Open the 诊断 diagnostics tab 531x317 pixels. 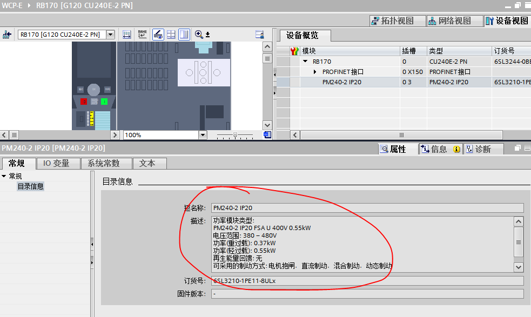478,149
